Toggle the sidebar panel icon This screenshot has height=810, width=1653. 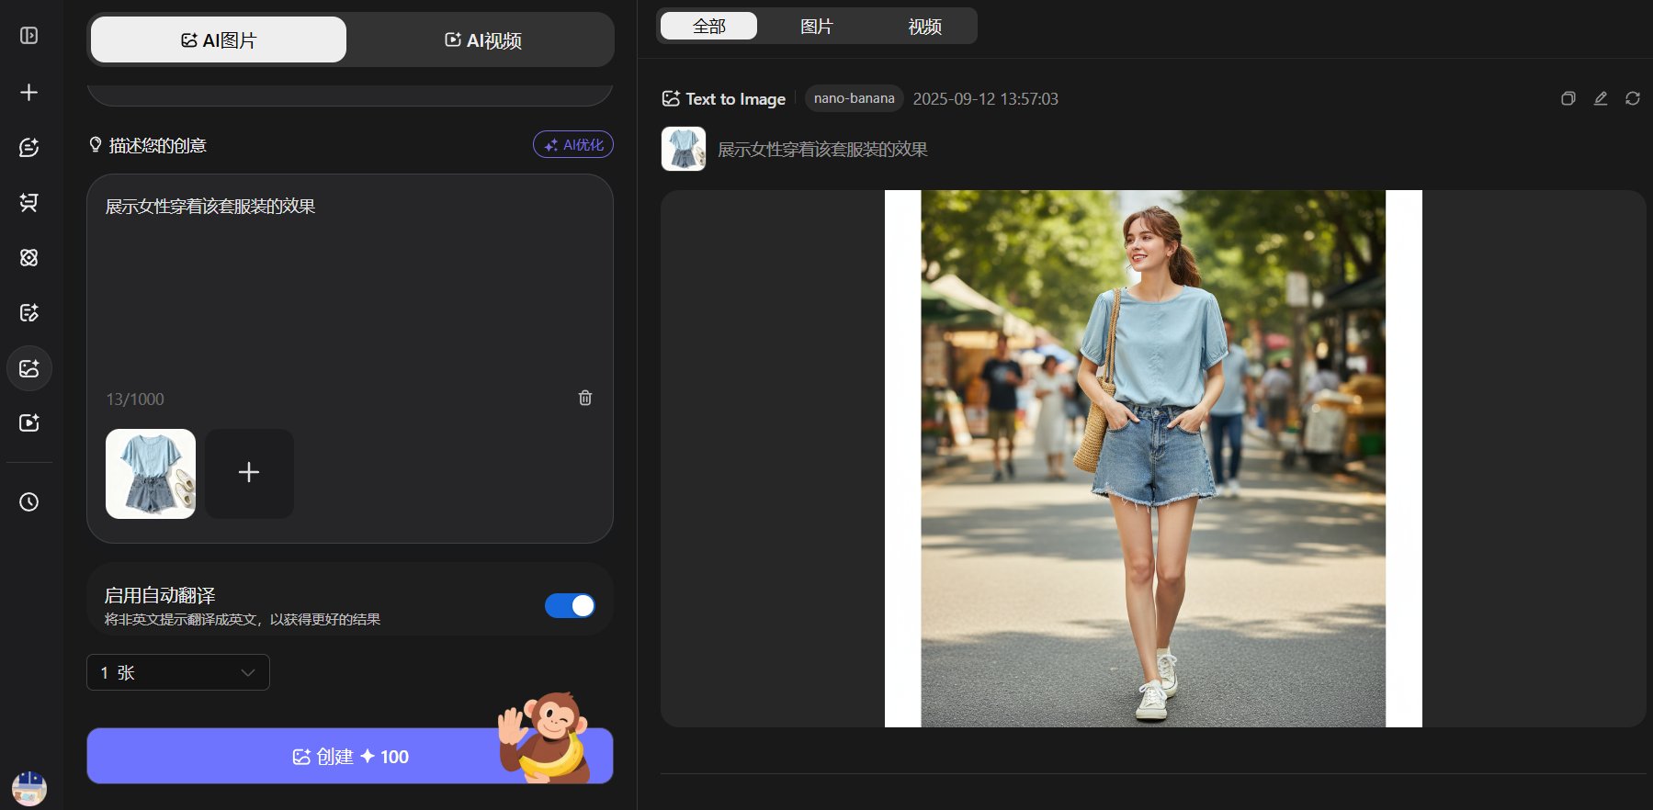(x=28, y=36)
